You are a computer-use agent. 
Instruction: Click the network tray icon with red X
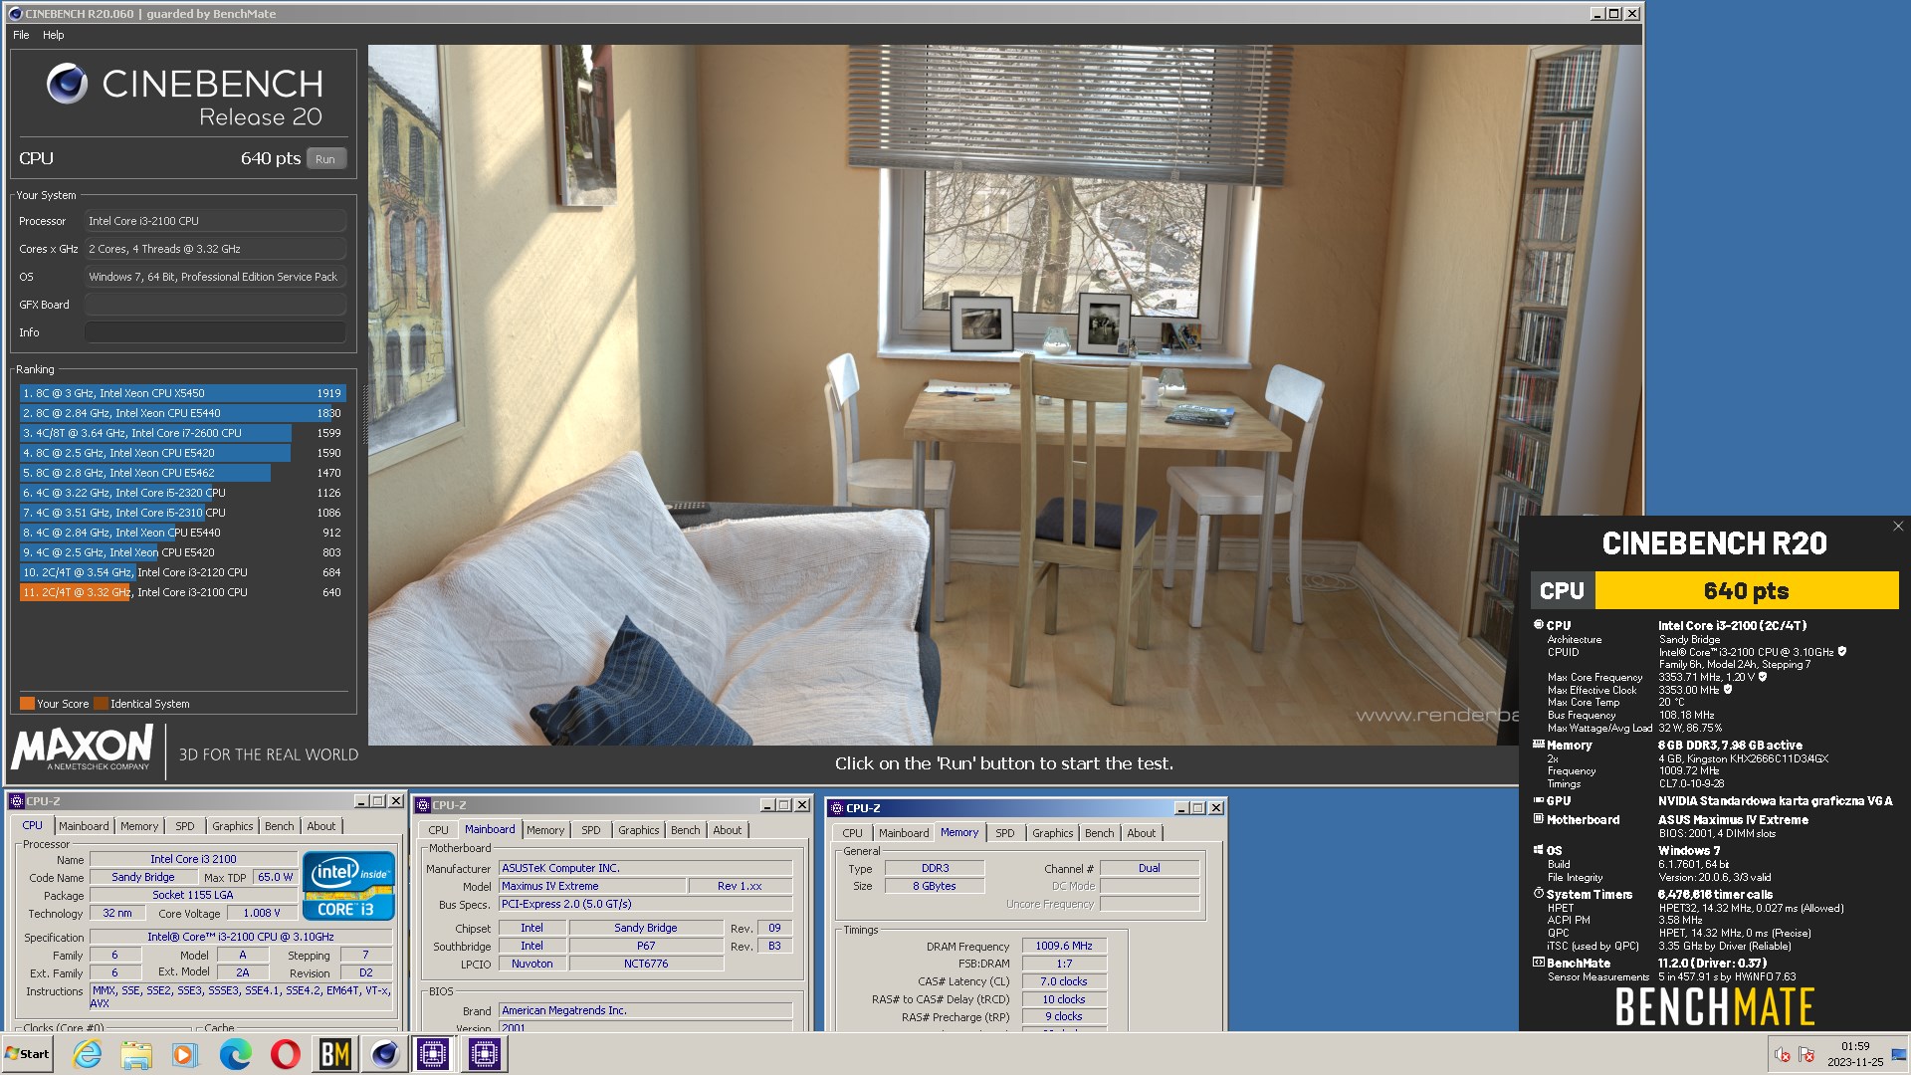(x=1806, y=1054)
